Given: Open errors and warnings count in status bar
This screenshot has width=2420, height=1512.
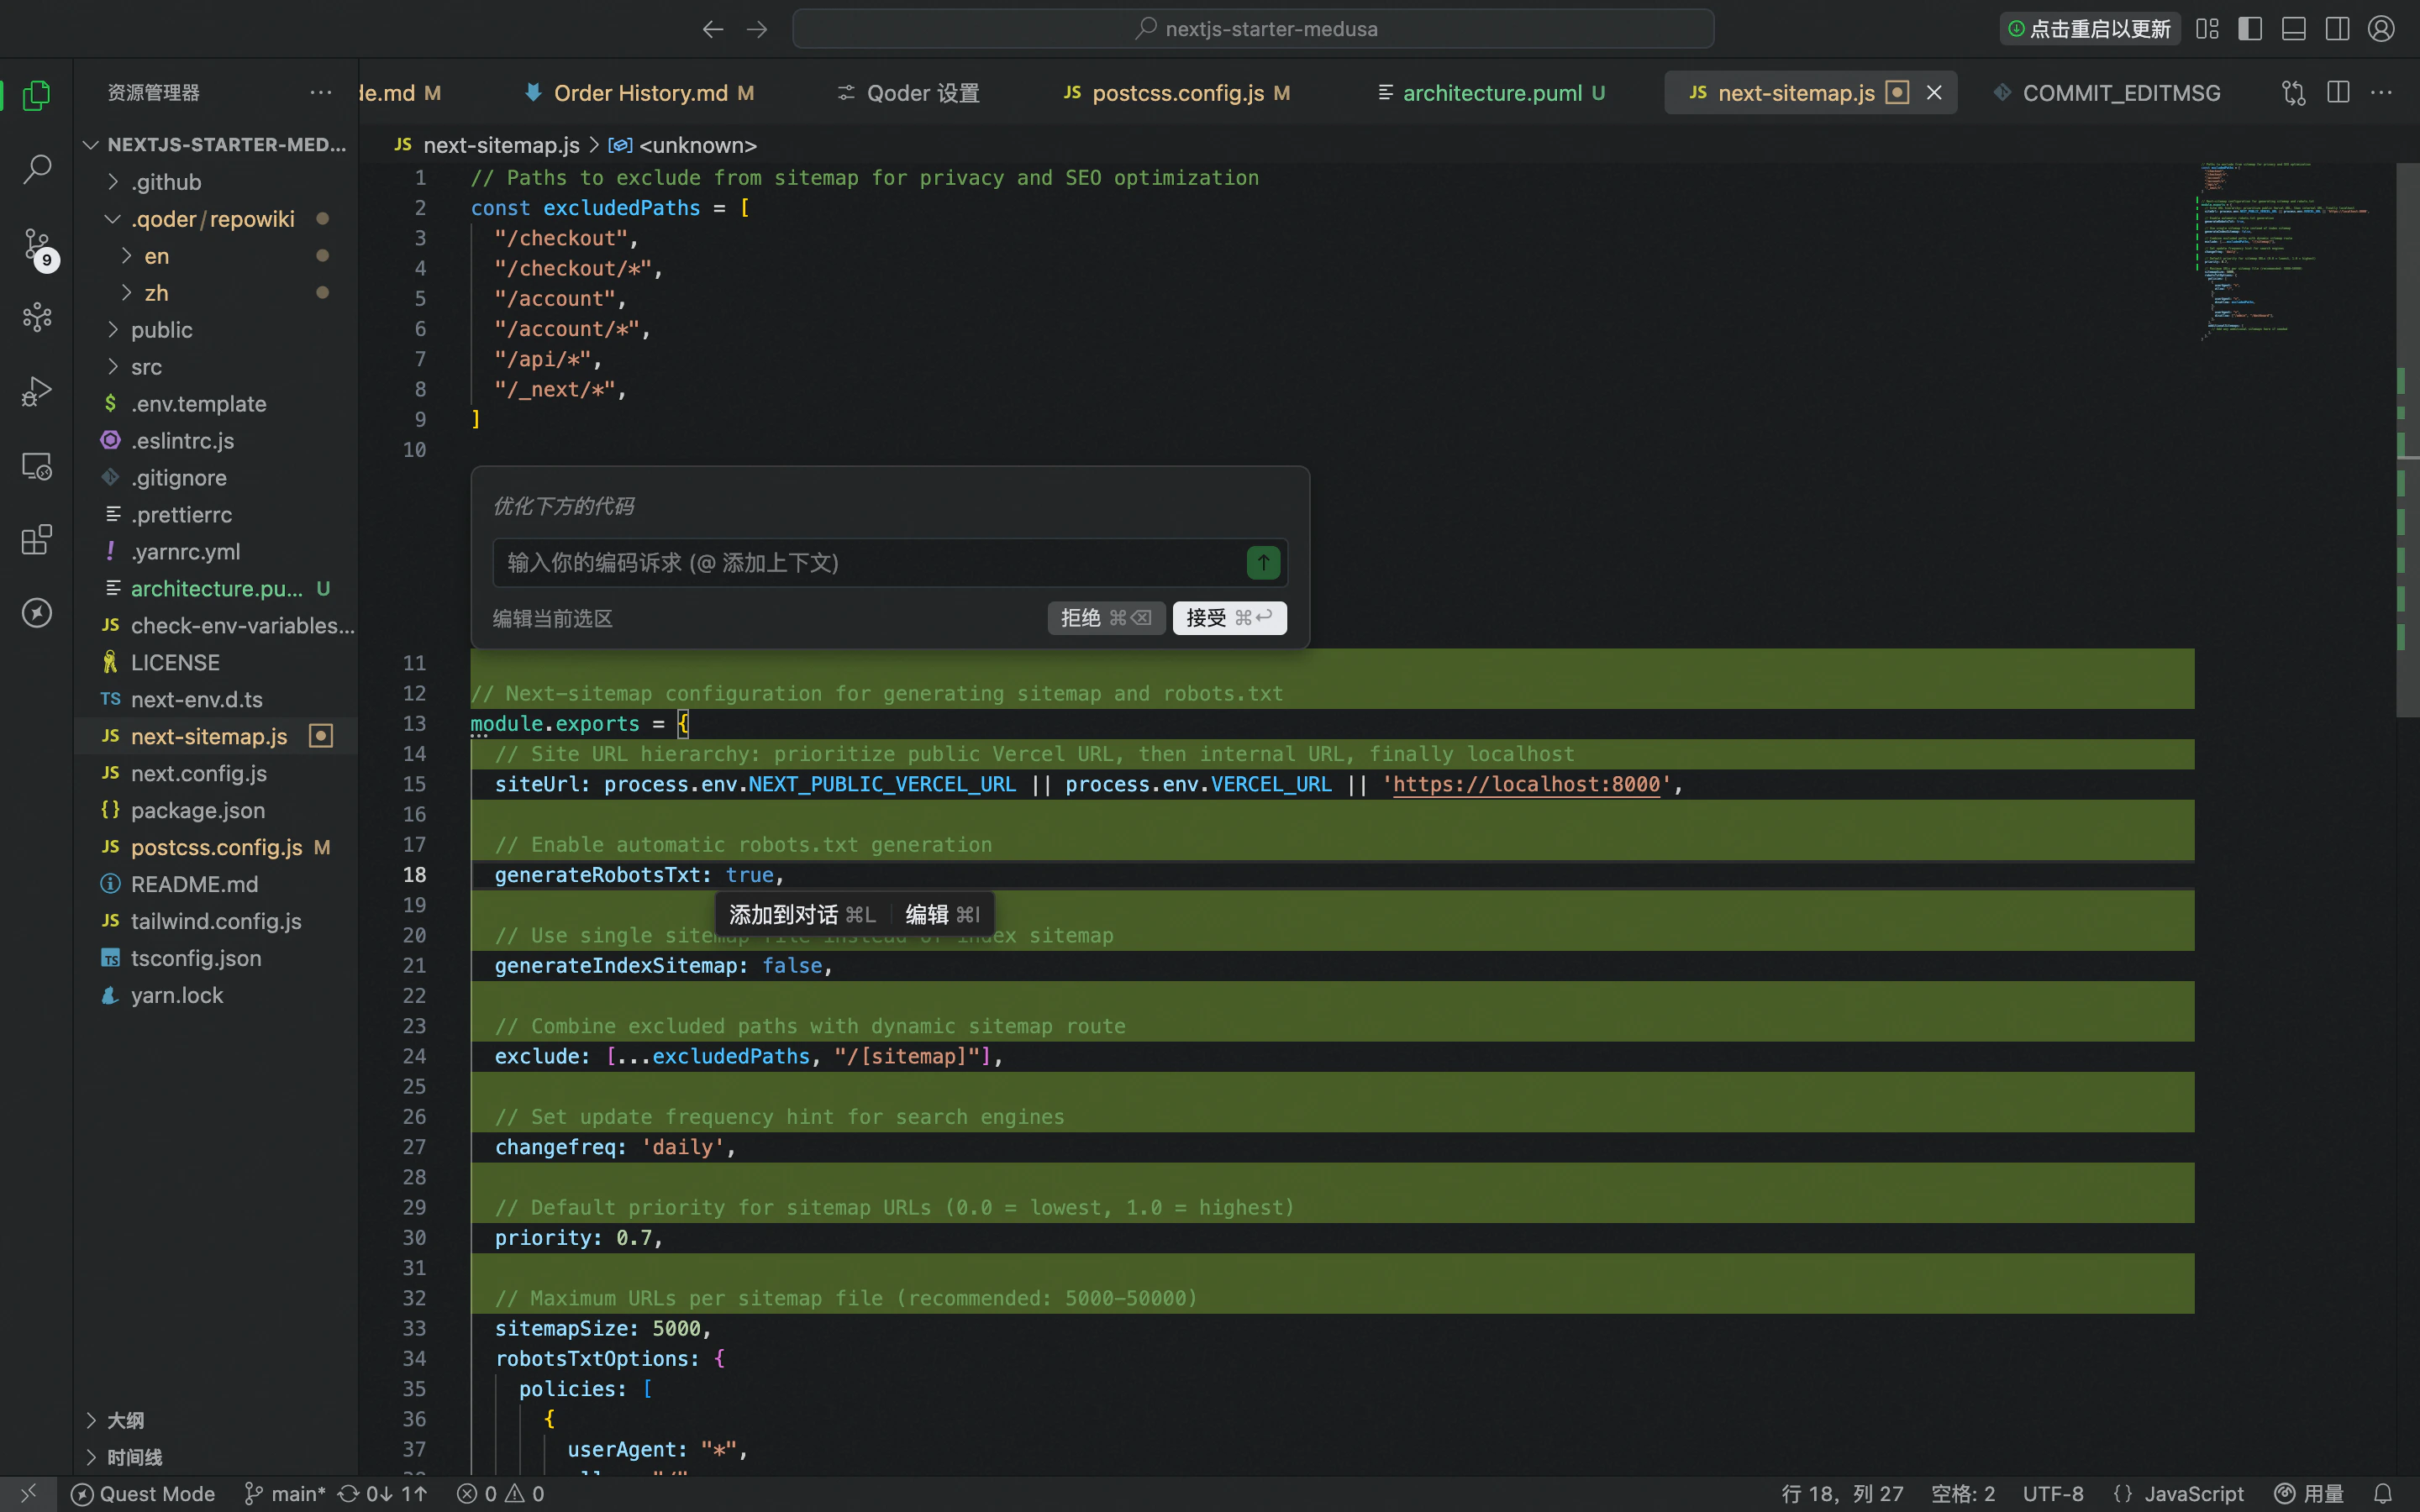Looking at the screenshot, I should 500,1494.
